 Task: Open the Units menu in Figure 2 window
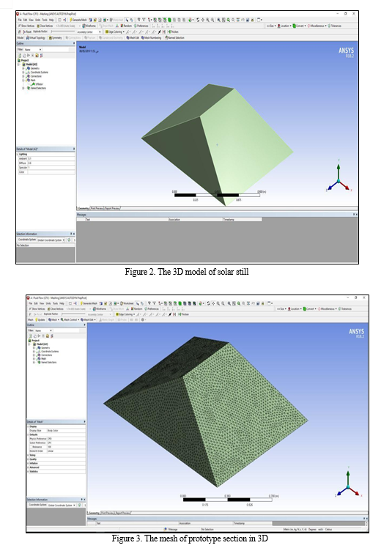38,20
